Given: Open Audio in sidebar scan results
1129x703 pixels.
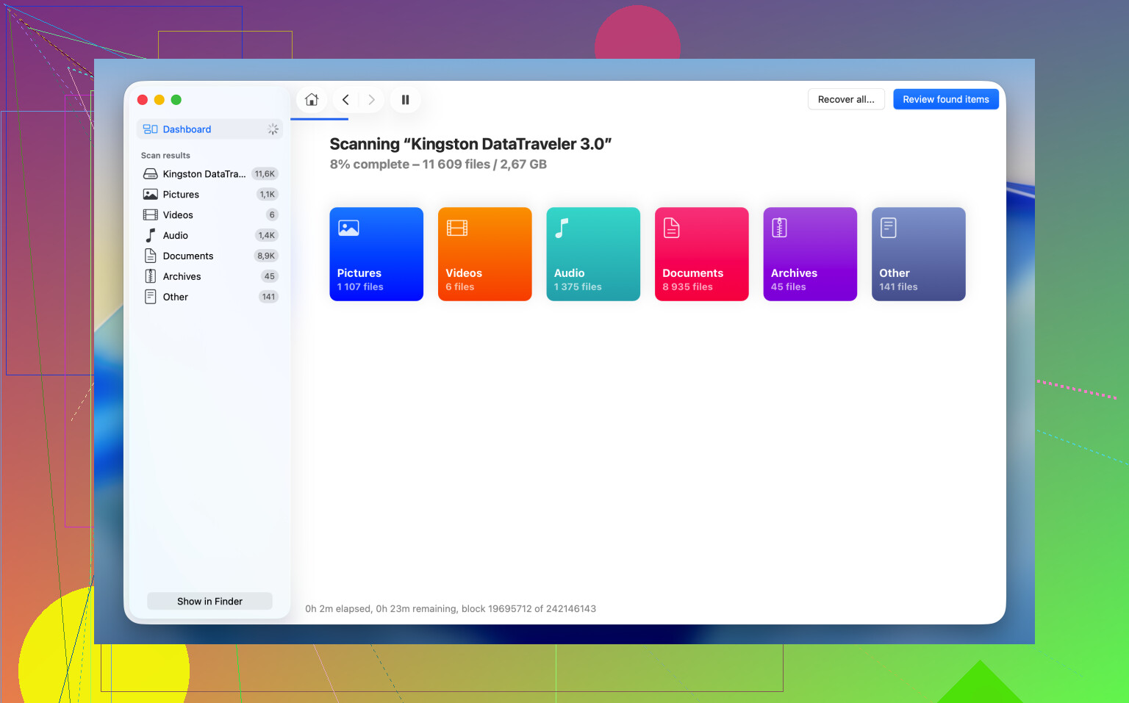Looking at the screenshot, I should [209, 236].
